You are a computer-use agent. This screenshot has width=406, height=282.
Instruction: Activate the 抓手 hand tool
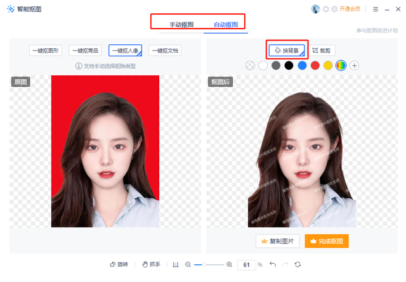(x=151, y=264)
